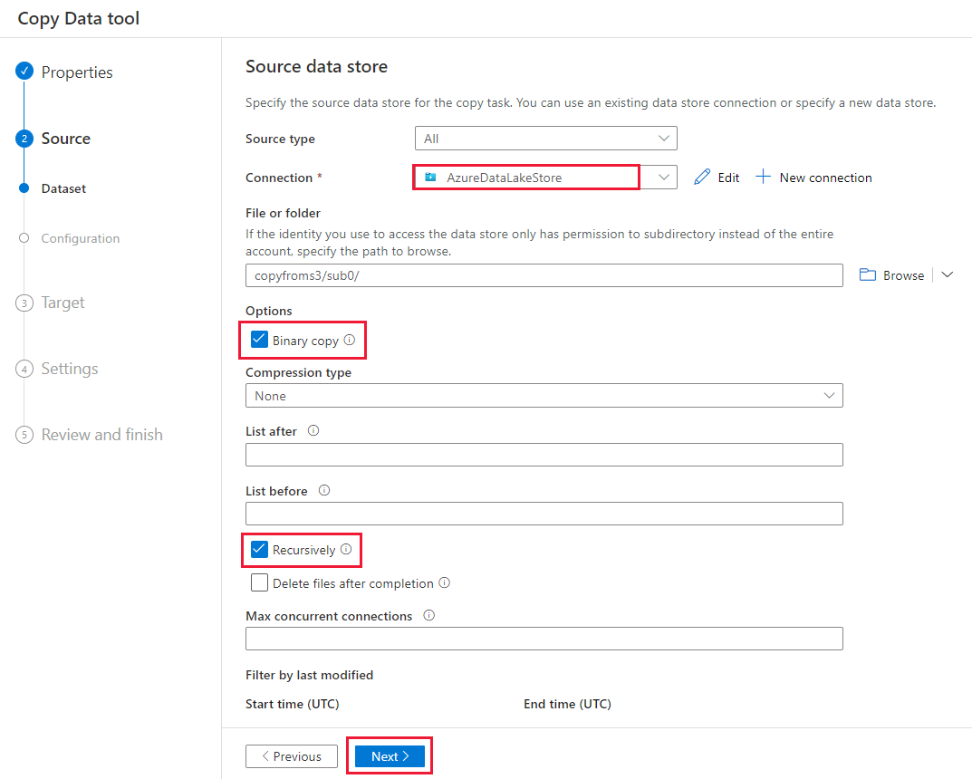Image resolution: width=972 pixels, height=779 pixels.
Task: Click the Source step number 2 icon
Action: click(24, 139)
